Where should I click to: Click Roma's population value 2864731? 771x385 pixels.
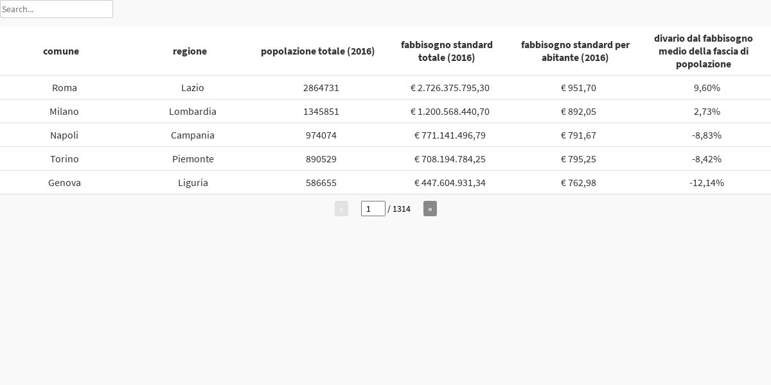click(x=321, y=87)
